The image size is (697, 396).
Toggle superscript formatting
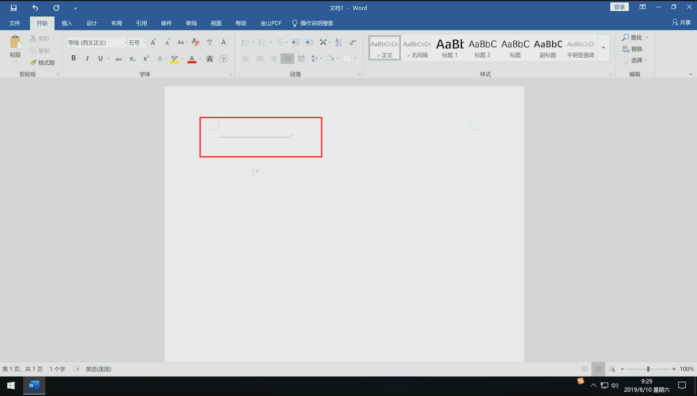pyautogui.click(x=146, y=59)
